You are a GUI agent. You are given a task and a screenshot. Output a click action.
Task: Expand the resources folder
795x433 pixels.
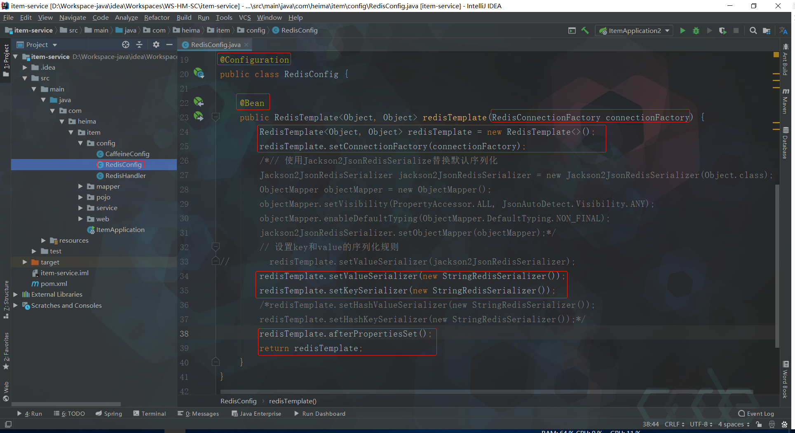[43, 240]
